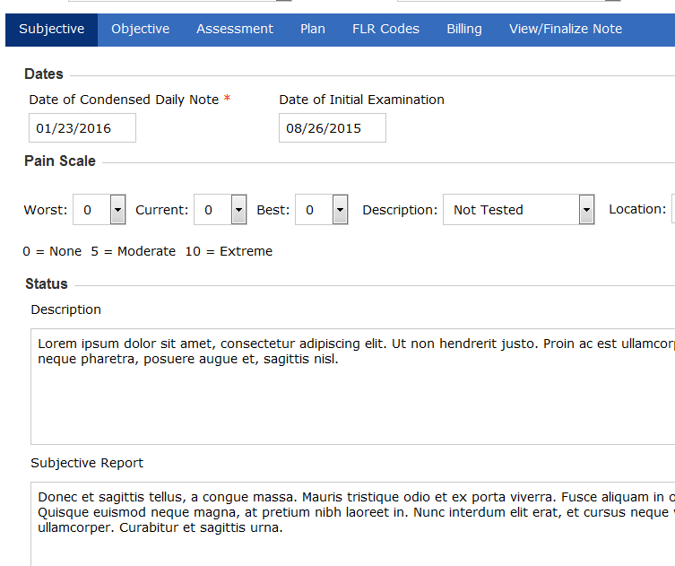Open the FLR Codes tab
Viewport: 675px width, 566px height.
coord(385,29)
